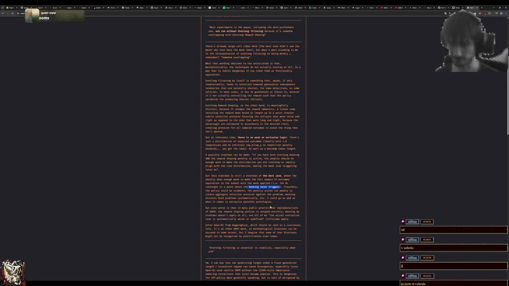Screen dimensions: 509x286
Task: Click the avatar image in bottom-left corner
Action: (x=13, y=272)
